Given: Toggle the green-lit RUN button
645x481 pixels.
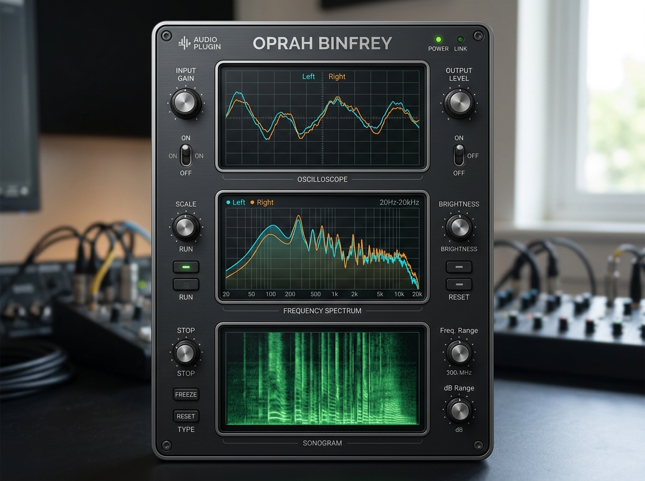Looking at the screenshot, I should (x=186, y=267).
